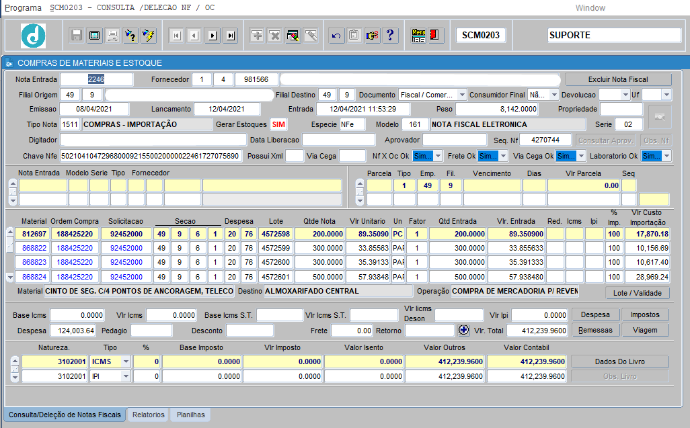Click the clipboard toolbar icon
Image resolution: width=690 pixels, height=428 pixels.
click(x=354, y=35)
